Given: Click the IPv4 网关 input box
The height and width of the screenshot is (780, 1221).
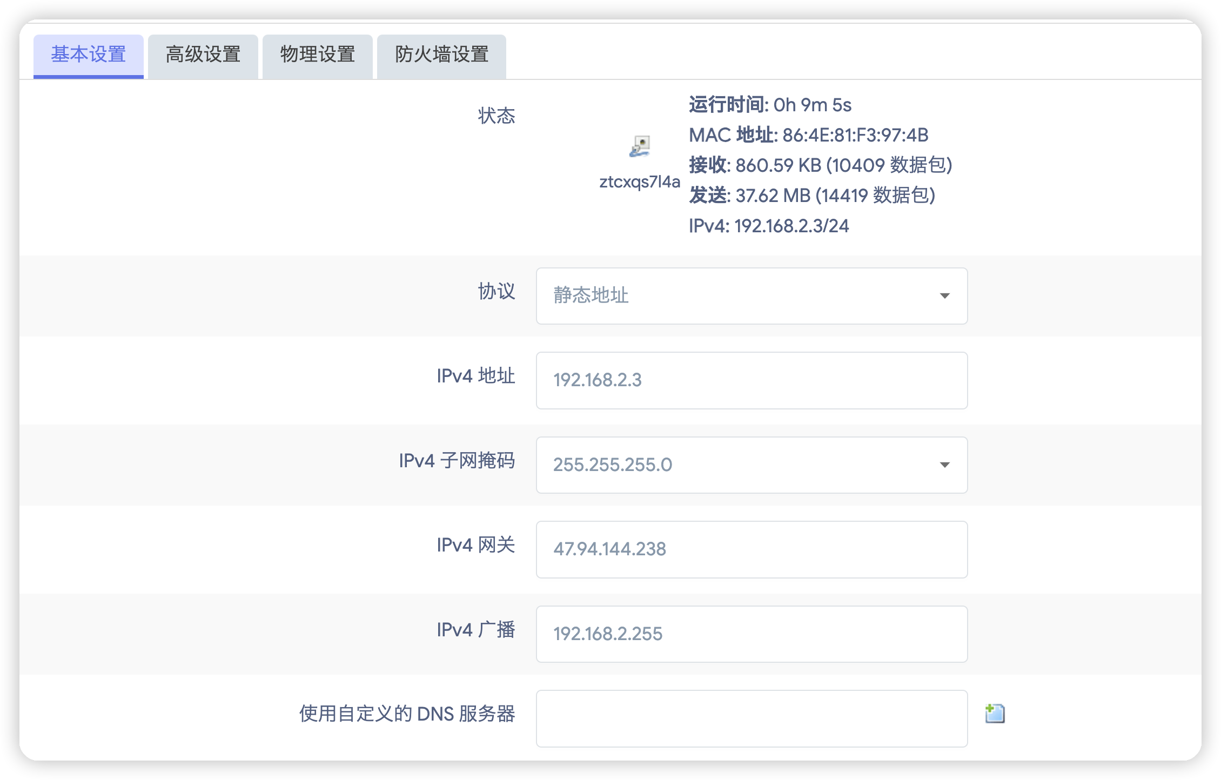Looking at the screenshot, I should (x=751, y=549).
